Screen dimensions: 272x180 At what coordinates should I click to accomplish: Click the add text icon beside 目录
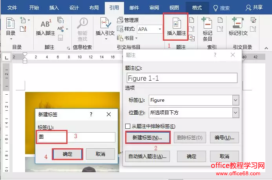[23, 20]
